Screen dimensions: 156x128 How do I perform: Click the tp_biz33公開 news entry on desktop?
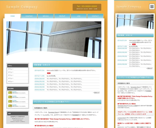pos(51,76)
